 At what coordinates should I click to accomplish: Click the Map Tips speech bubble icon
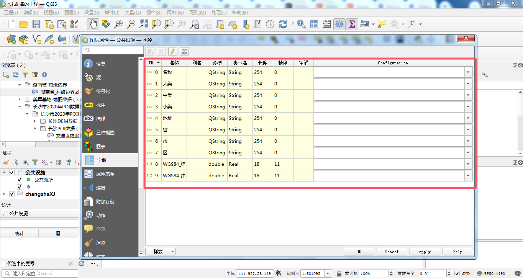(382, 24)
